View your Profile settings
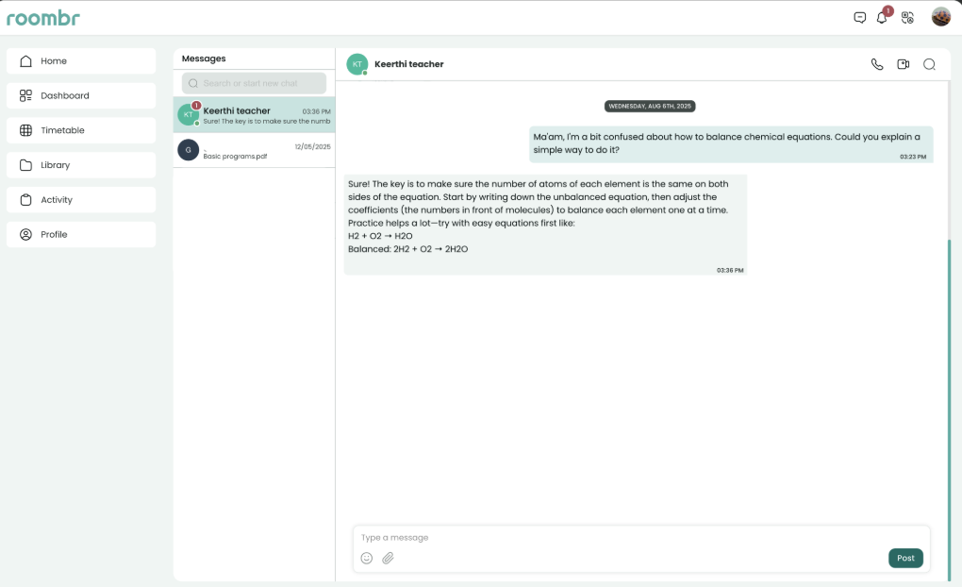 pyautogui.click(x=80, y=234)
